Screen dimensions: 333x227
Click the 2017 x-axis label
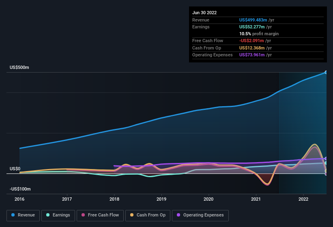(x=67, y=199)
